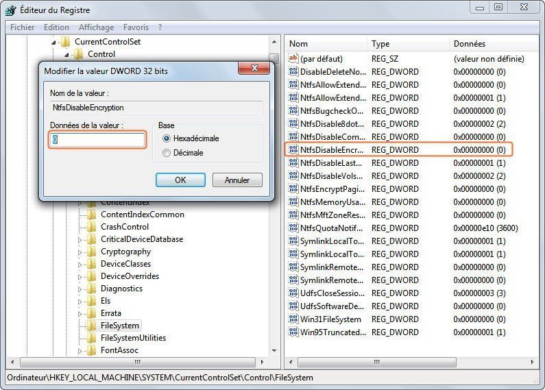The image size is (545, 390).
Task: Sort values by the Type column header
Action: pos(409,44)
